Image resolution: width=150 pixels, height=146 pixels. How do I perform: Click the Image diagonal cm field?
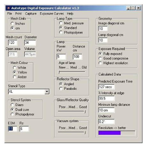pyautogui.click(x=103, y=29)
